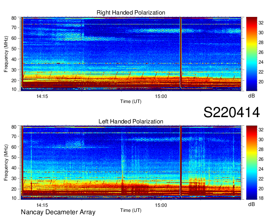The height and width of the screenshot is (217, 268).
Task: Click the 'dB' label under bottom colorbar
Action: (251, 204)
